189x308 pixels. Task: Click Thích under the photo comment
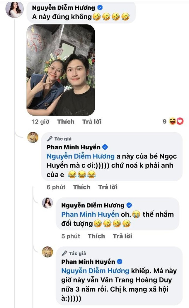[x=66, y=121]
